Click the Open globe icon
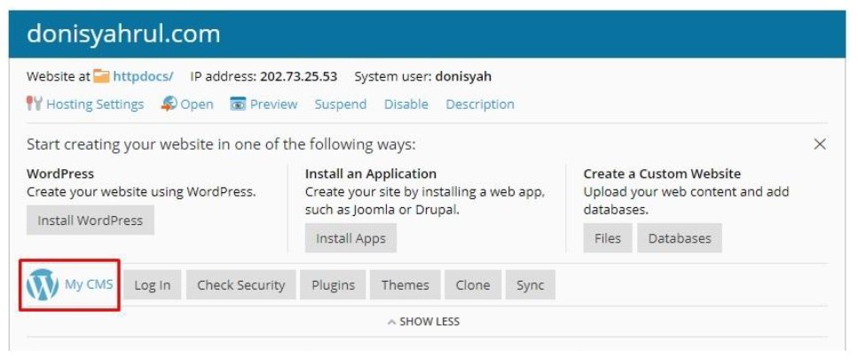 pyautogui.click(x=169, y=104)
